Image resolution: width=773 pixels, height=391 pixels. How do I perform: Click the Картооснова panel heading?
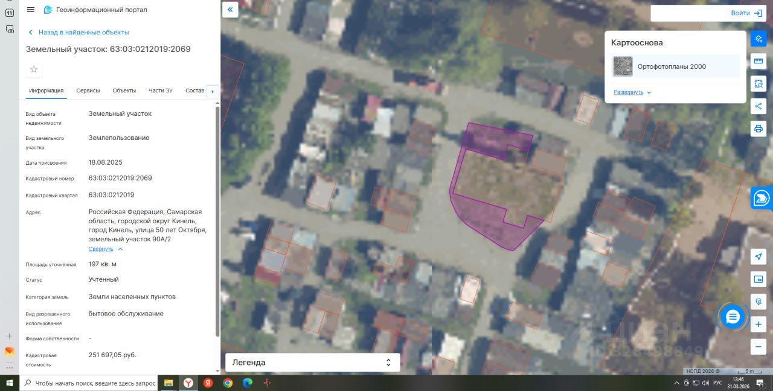click(x=637, y=43)
